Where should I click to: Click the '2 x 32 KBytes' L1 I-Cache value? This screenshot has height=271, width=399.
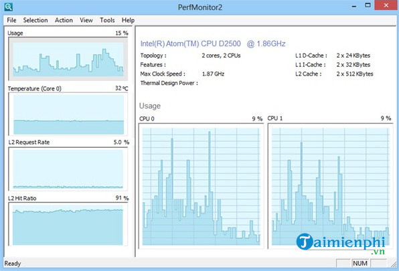(x=353, y=65)
